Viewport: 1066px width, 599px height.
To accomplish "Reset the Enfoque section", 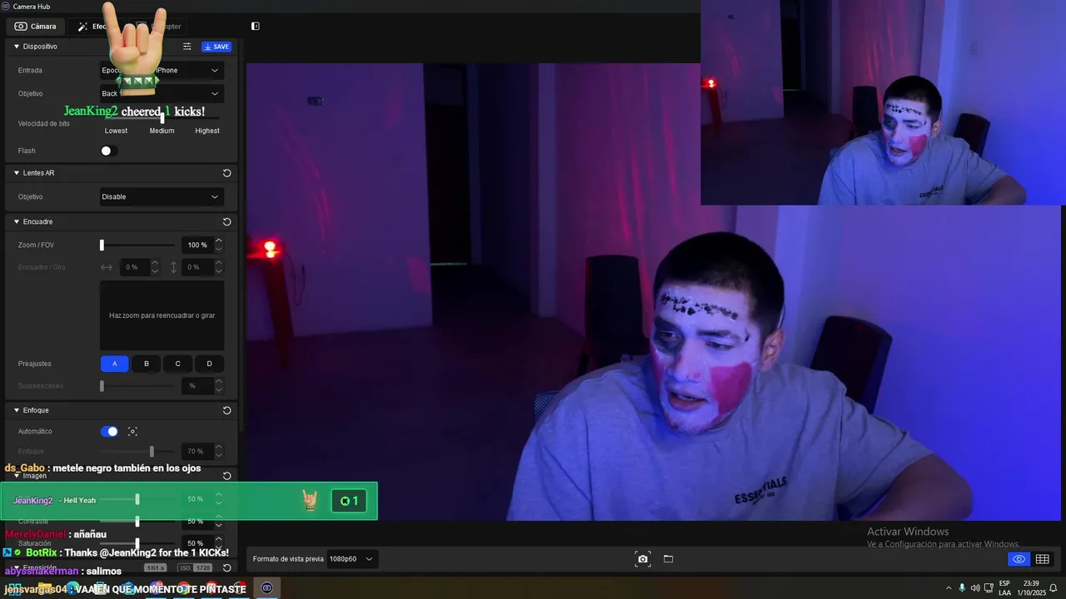I will (227, 410).
